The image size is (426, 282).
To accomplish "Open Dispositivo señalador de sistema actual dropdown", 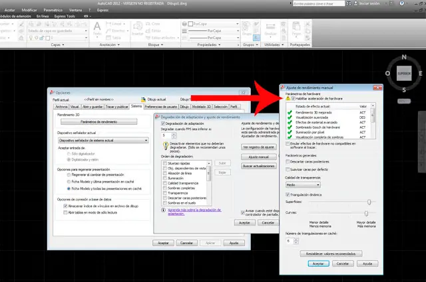I will pos(103,140).
